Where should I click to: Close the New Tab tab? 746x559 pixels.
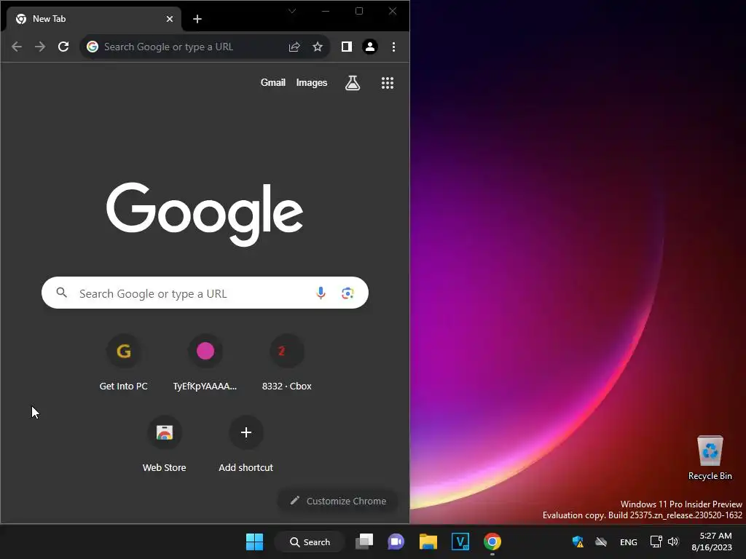pyautogui.click(x=170, y=19)
